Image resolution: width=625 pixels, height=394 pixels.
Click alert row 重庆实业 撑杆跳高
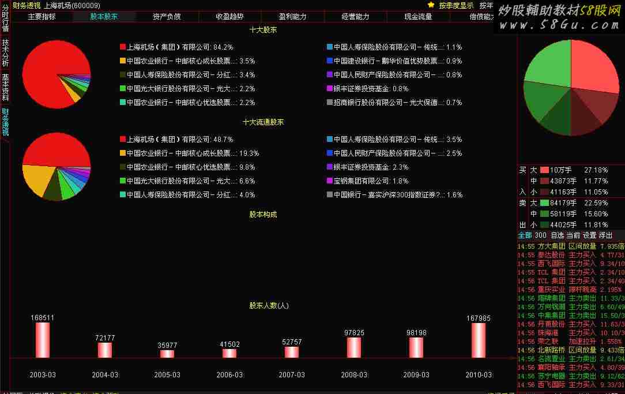click(x=571, y=290)
